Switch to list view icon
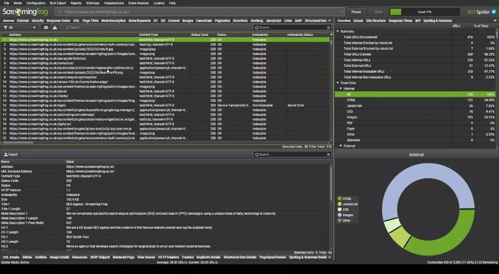 [x=46, y=28]
